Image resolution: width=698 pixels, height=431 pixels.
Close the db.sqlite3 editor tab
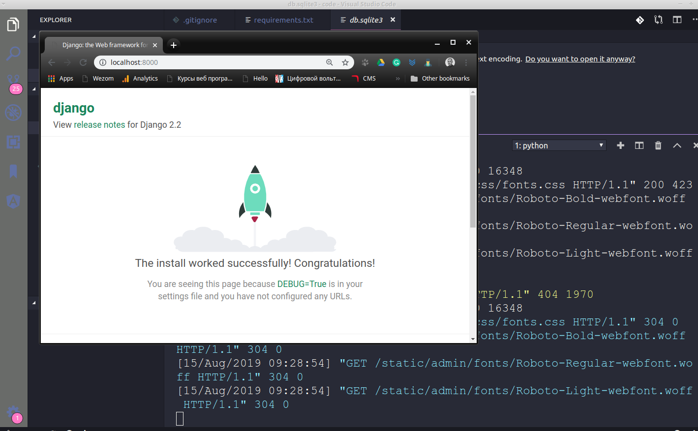coord(393,20)
